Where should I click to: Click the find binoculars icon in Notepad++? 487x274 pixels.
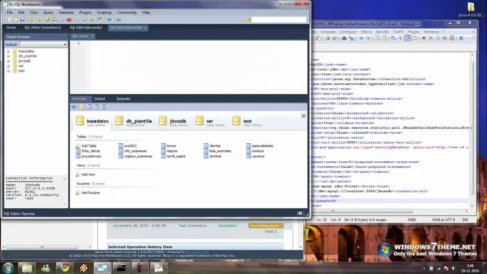click(x=344, y=38)
